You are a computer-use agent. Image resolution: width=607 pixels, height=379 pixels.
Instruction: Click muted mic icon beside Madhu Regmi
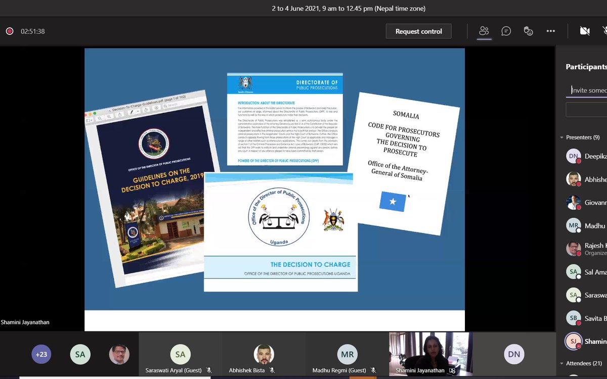click(x=373, y=370)
